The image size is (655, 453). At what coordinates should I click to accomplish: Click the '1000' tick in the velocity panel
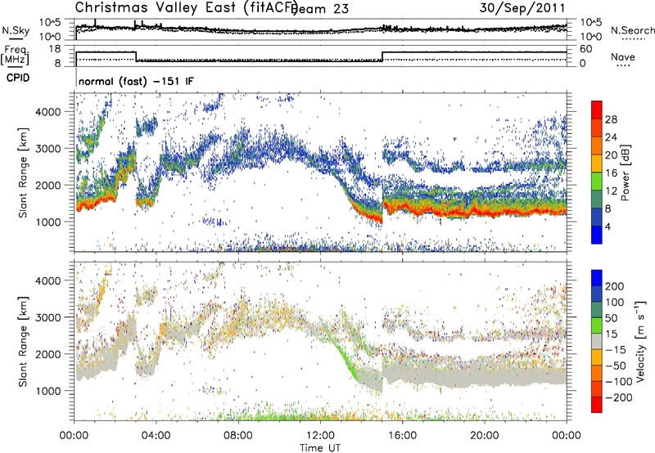[x=47, y=391]
